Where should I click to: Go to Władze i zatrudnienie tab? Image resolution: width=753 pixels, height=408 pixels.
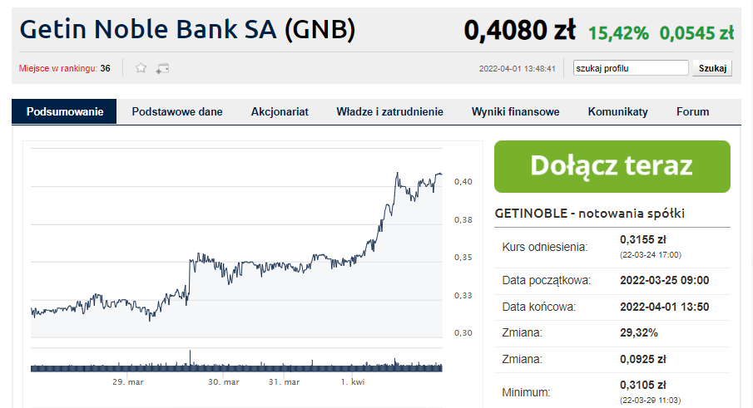tap(389, 111)
